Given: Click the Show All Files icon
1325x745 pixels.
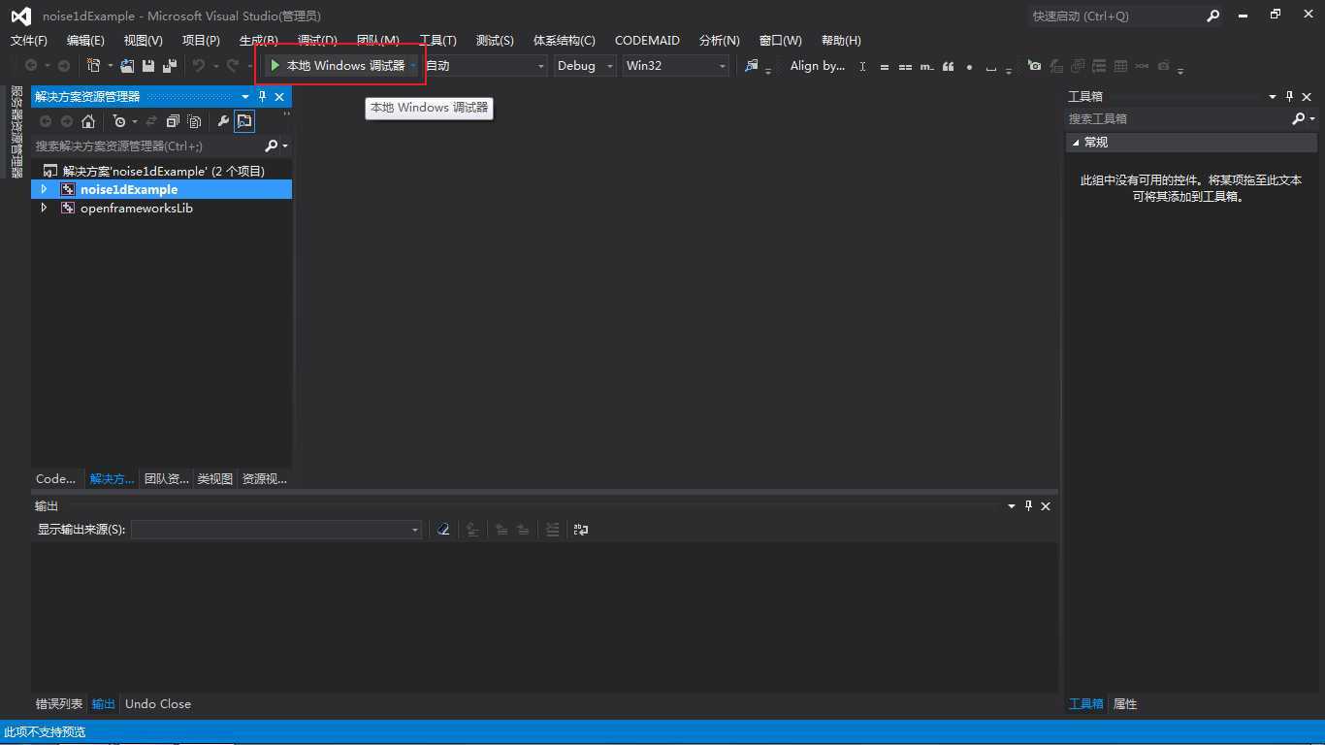Looking at the screenshot, I should (x=195, y=121).
